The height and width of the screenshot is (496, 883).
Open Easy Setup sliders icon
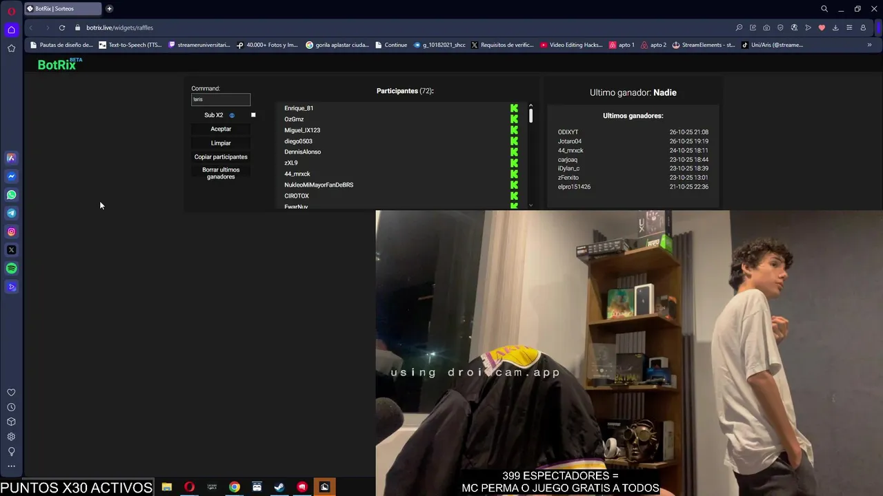tap(849, 28)
